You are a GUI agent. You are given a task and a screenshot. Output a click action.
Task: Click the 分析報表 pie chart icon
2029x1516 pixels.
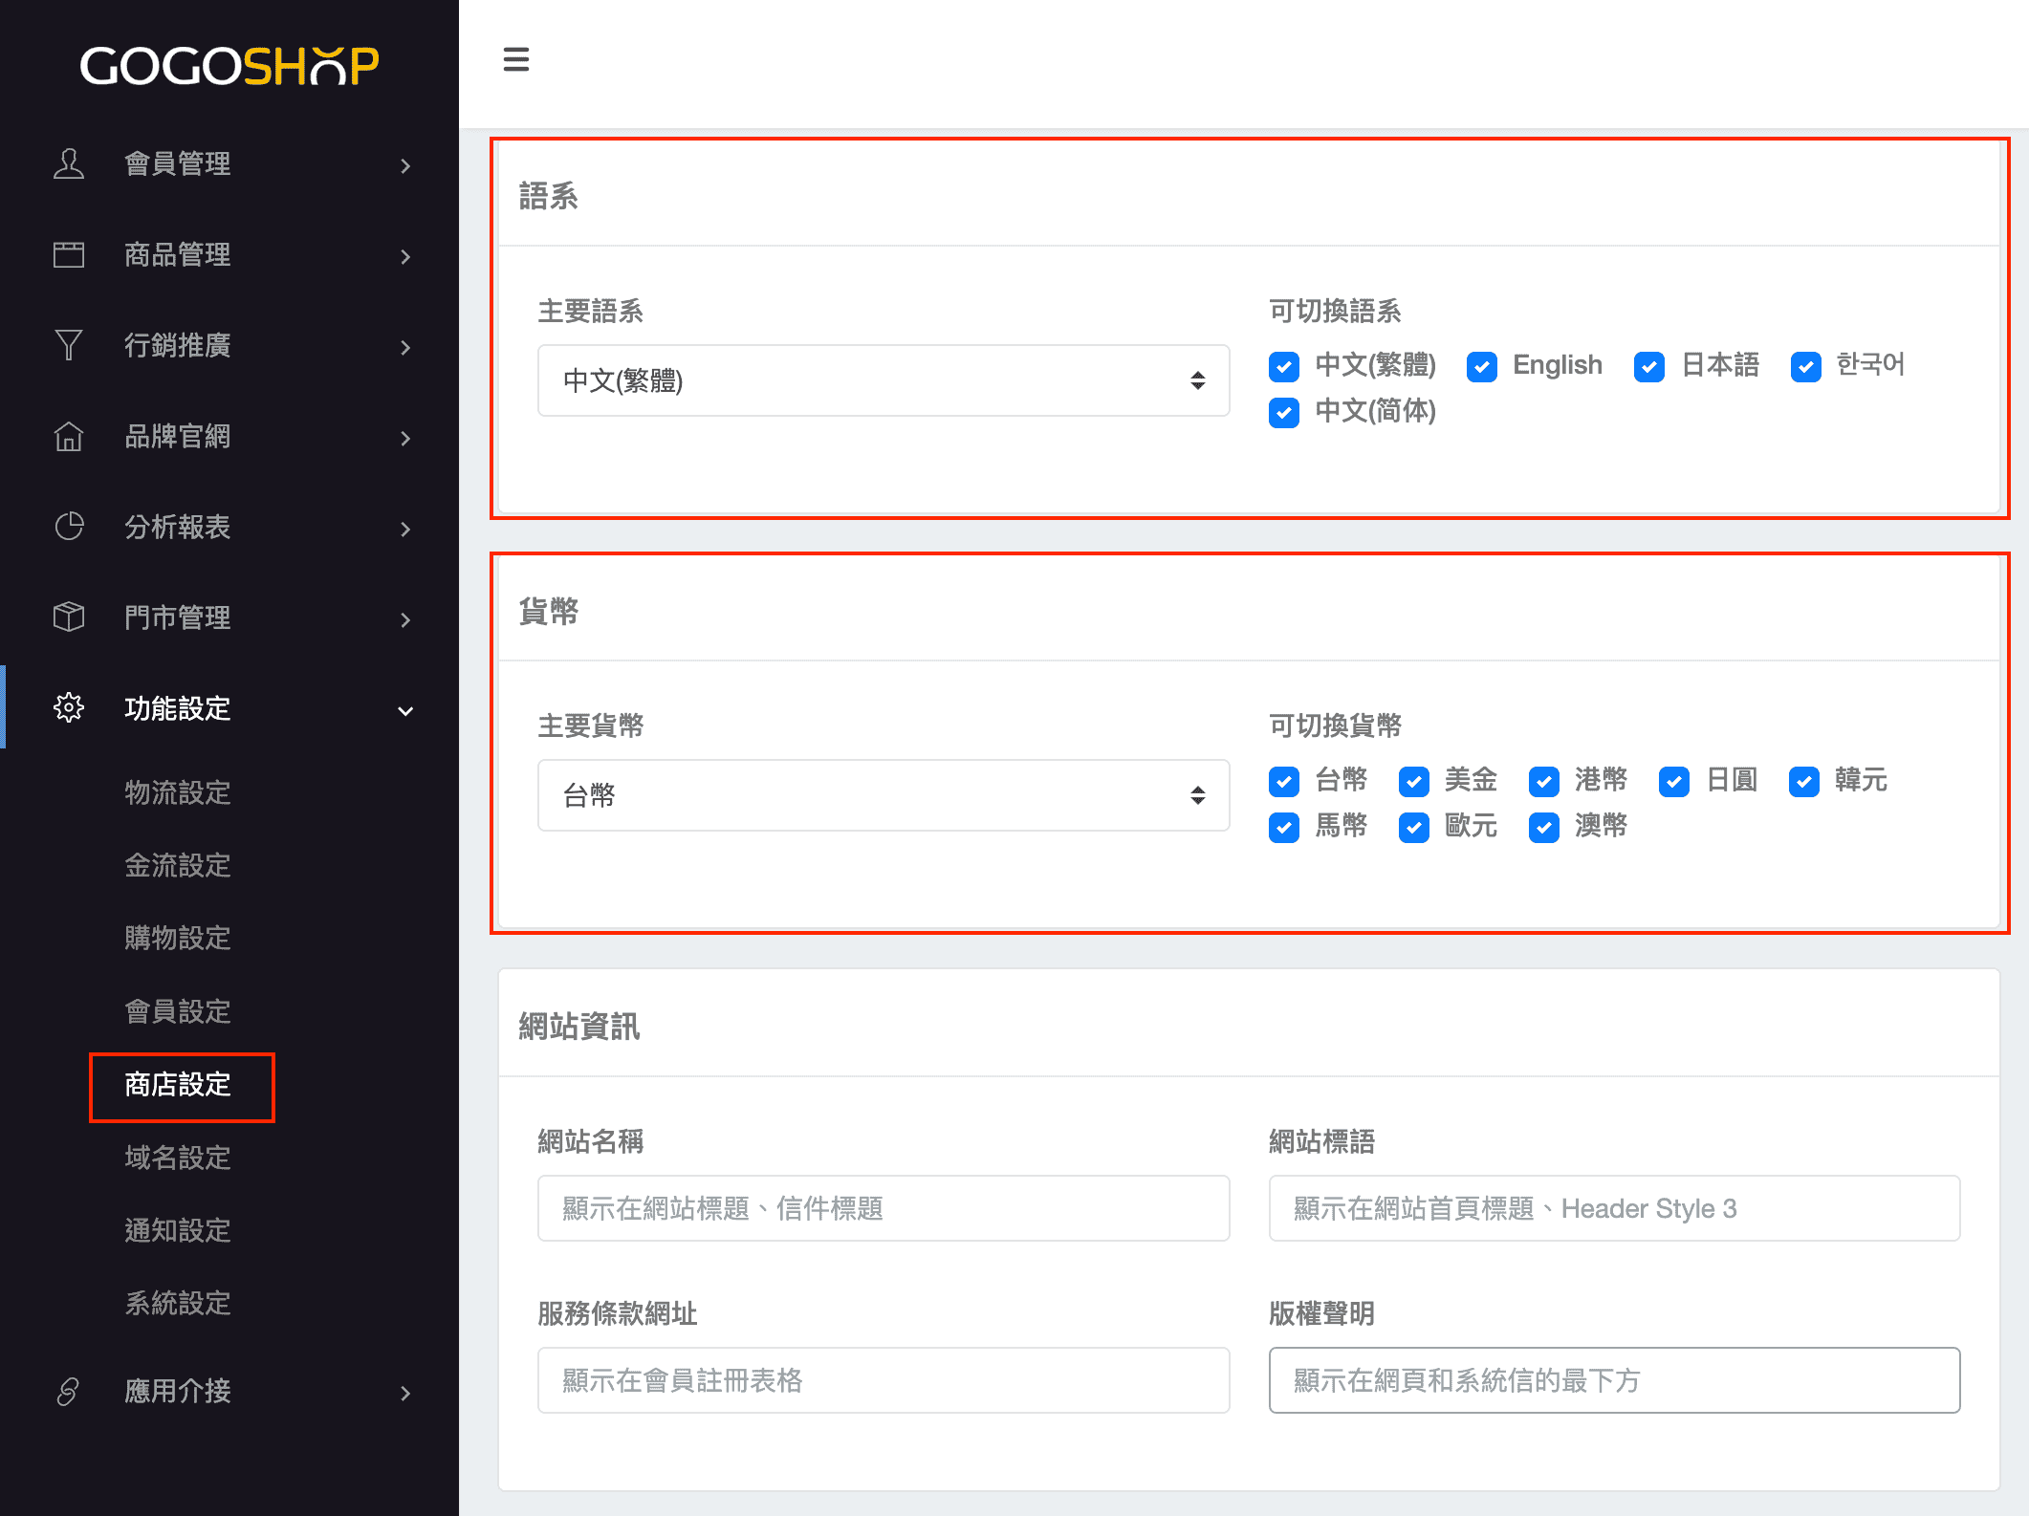coord(69,527)
